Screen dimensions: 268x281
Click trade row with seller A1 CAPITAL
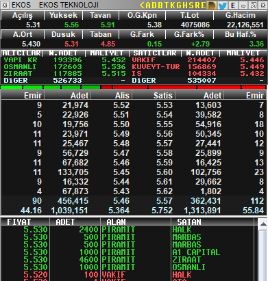127,252
